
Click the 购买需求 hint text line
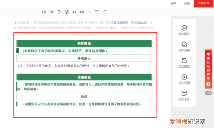pyautogui.click(x=65, y=51)
